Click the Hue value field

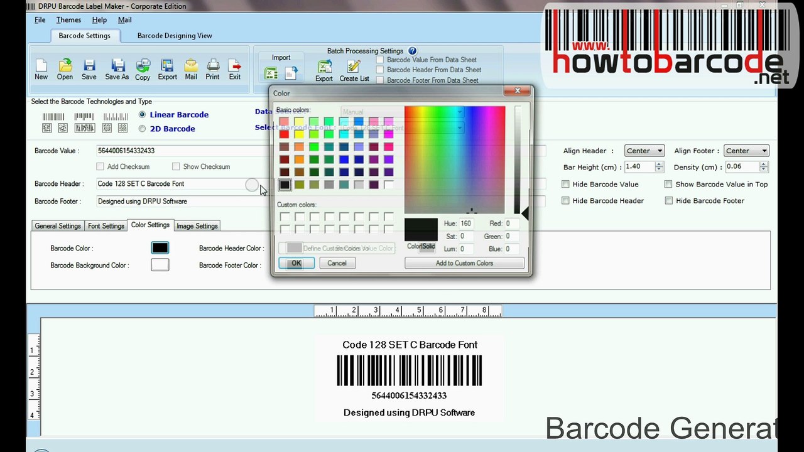(467, 223)
